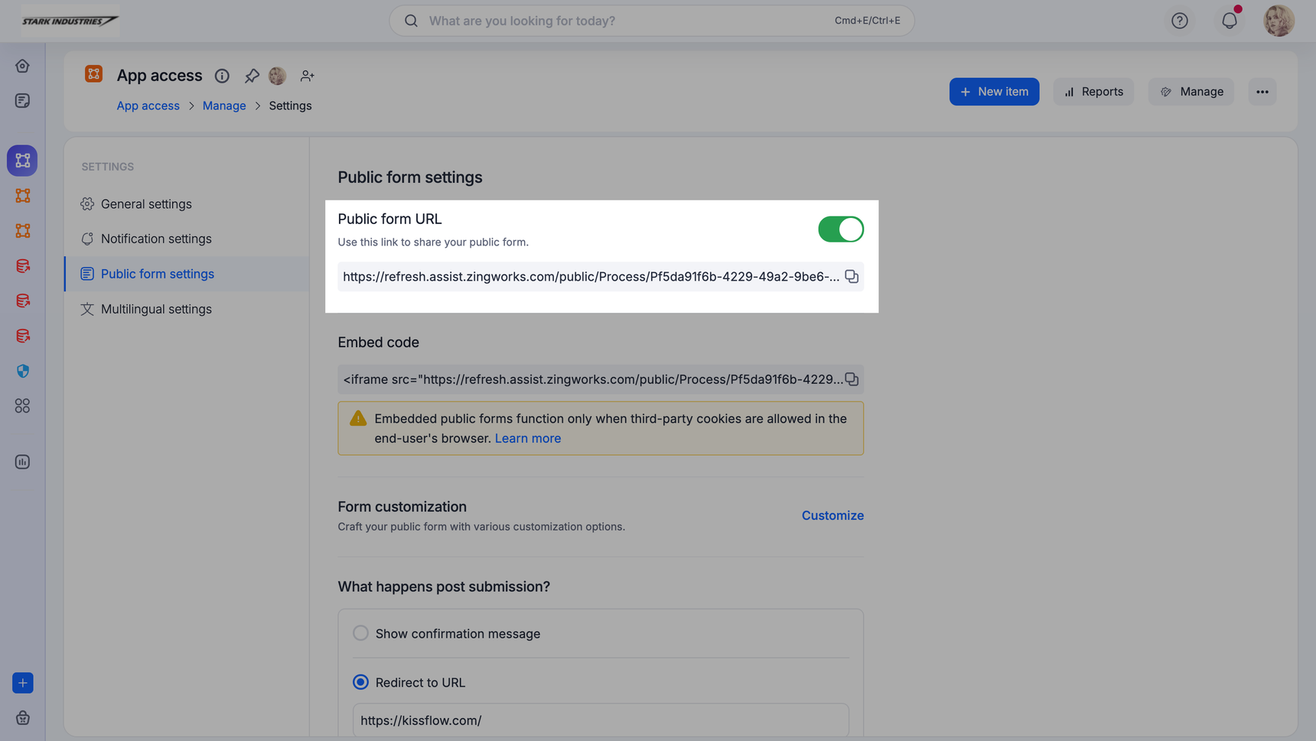Open the analytics icon in sidebar

tap(22, 462)
